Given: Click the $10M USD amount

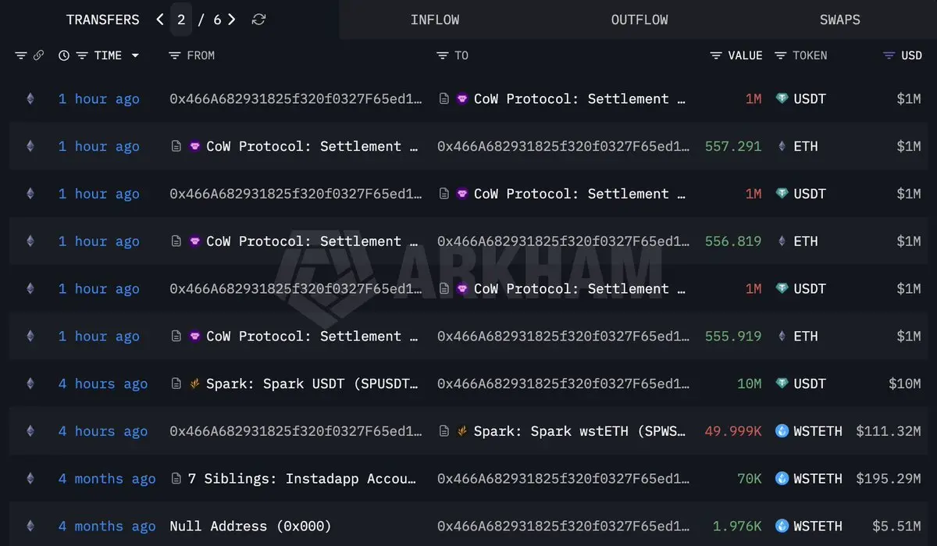Looking at the screenshot, I should (905, 384).
